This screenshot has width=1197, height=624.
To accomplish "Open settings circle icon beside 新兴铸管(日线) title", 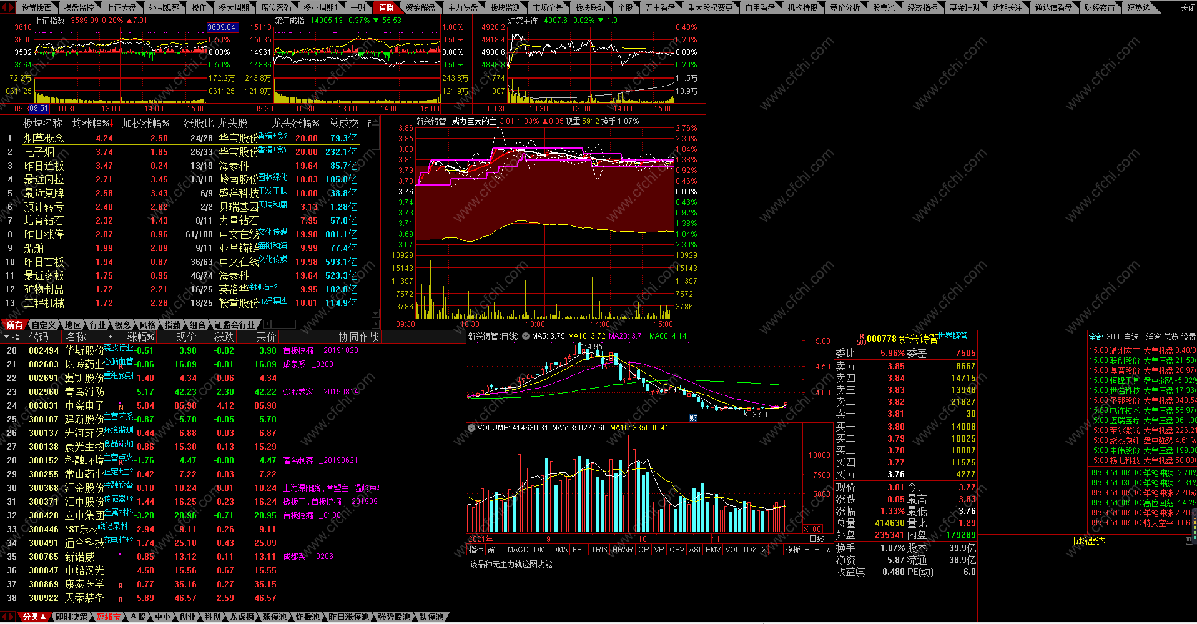I will [x=526, y=337].
